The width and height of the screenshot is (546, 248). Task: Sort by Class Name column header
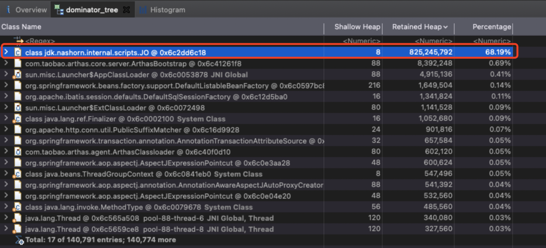click(x=21, y=27)
